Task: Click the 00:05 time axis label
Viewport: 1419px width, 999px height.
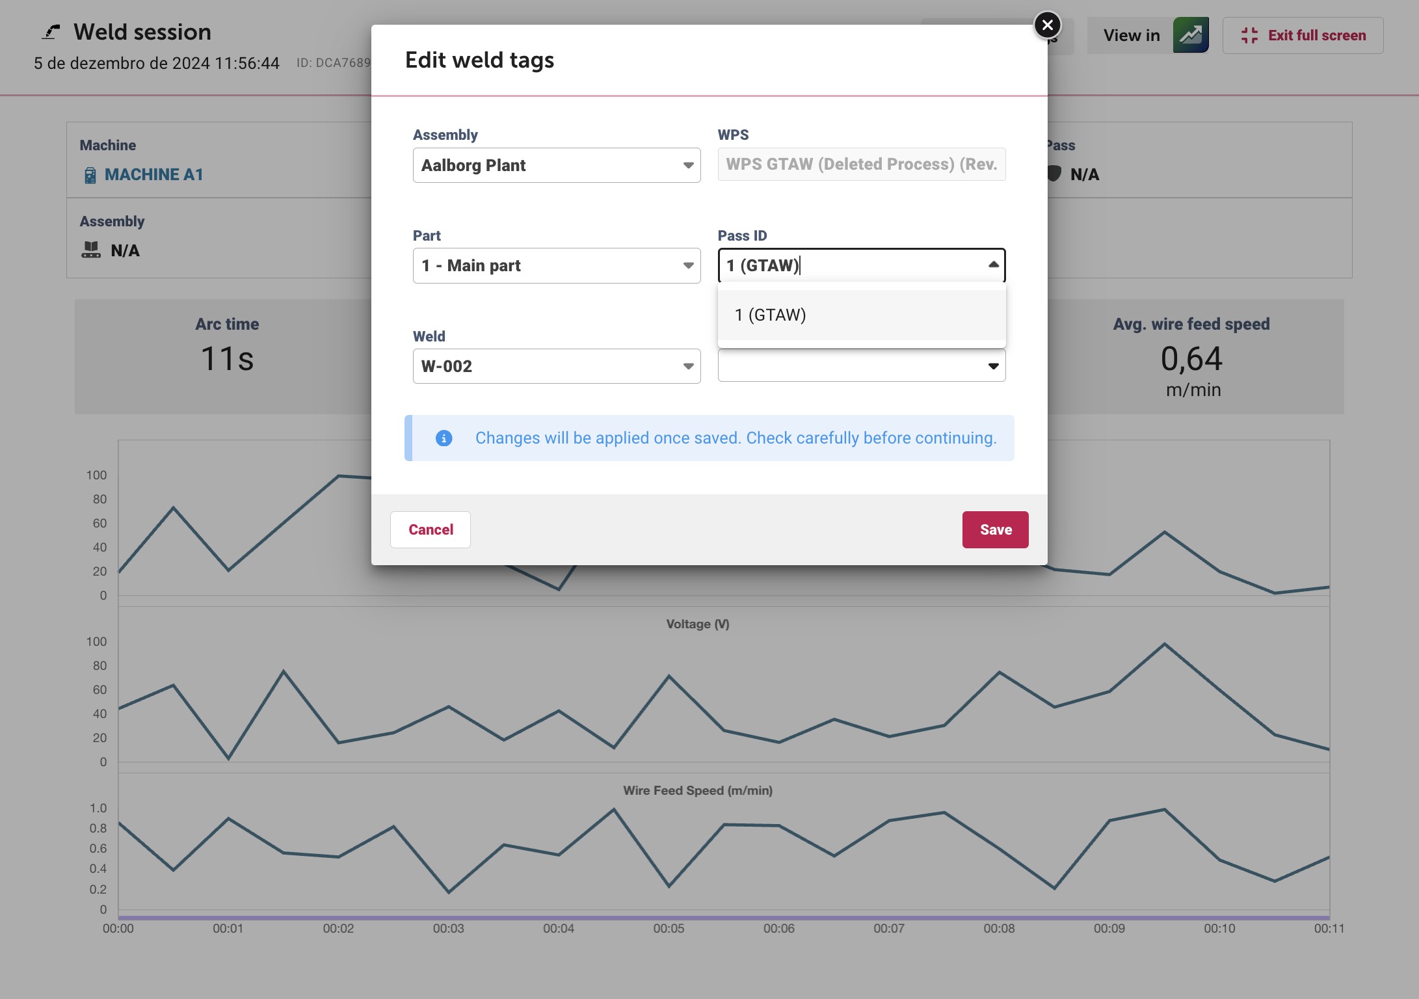Action: (669, 928)
